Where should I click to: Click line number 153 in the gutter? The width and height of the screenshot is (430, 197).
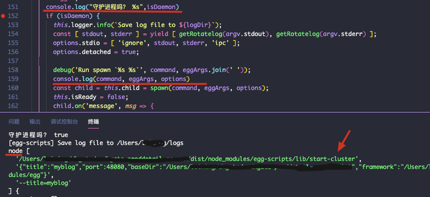[x=13, y=25]
